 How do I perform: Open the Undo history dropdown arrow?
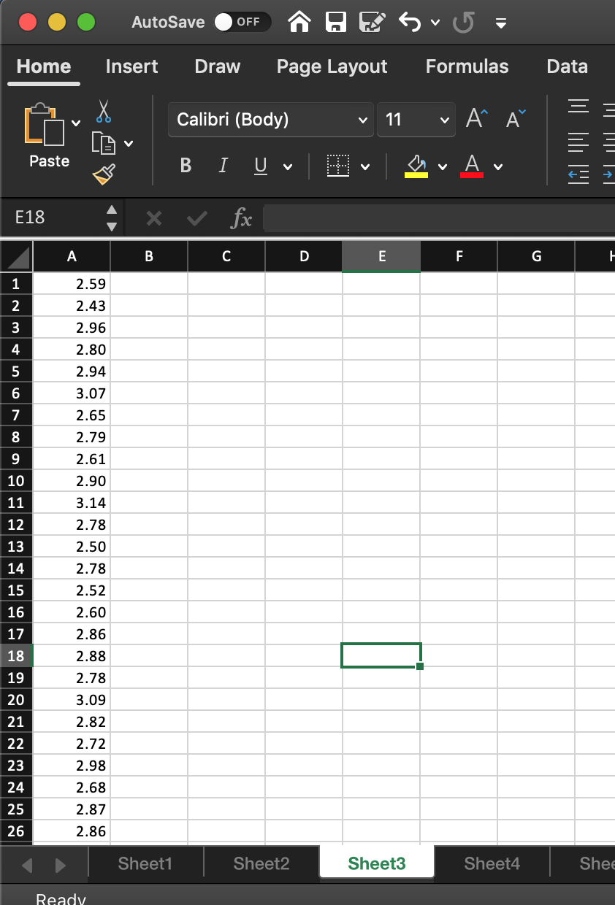435,23
